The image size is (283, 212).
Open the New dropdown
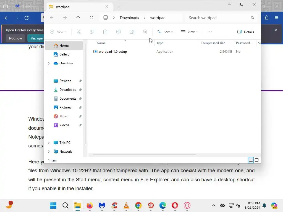point(58,32)
